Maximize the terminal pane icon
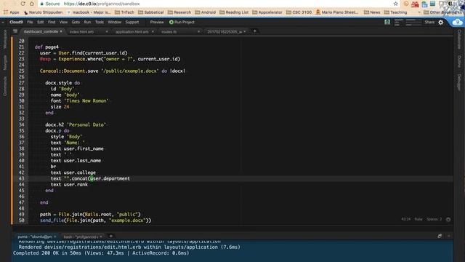The image size is (465, 262). 440,236
